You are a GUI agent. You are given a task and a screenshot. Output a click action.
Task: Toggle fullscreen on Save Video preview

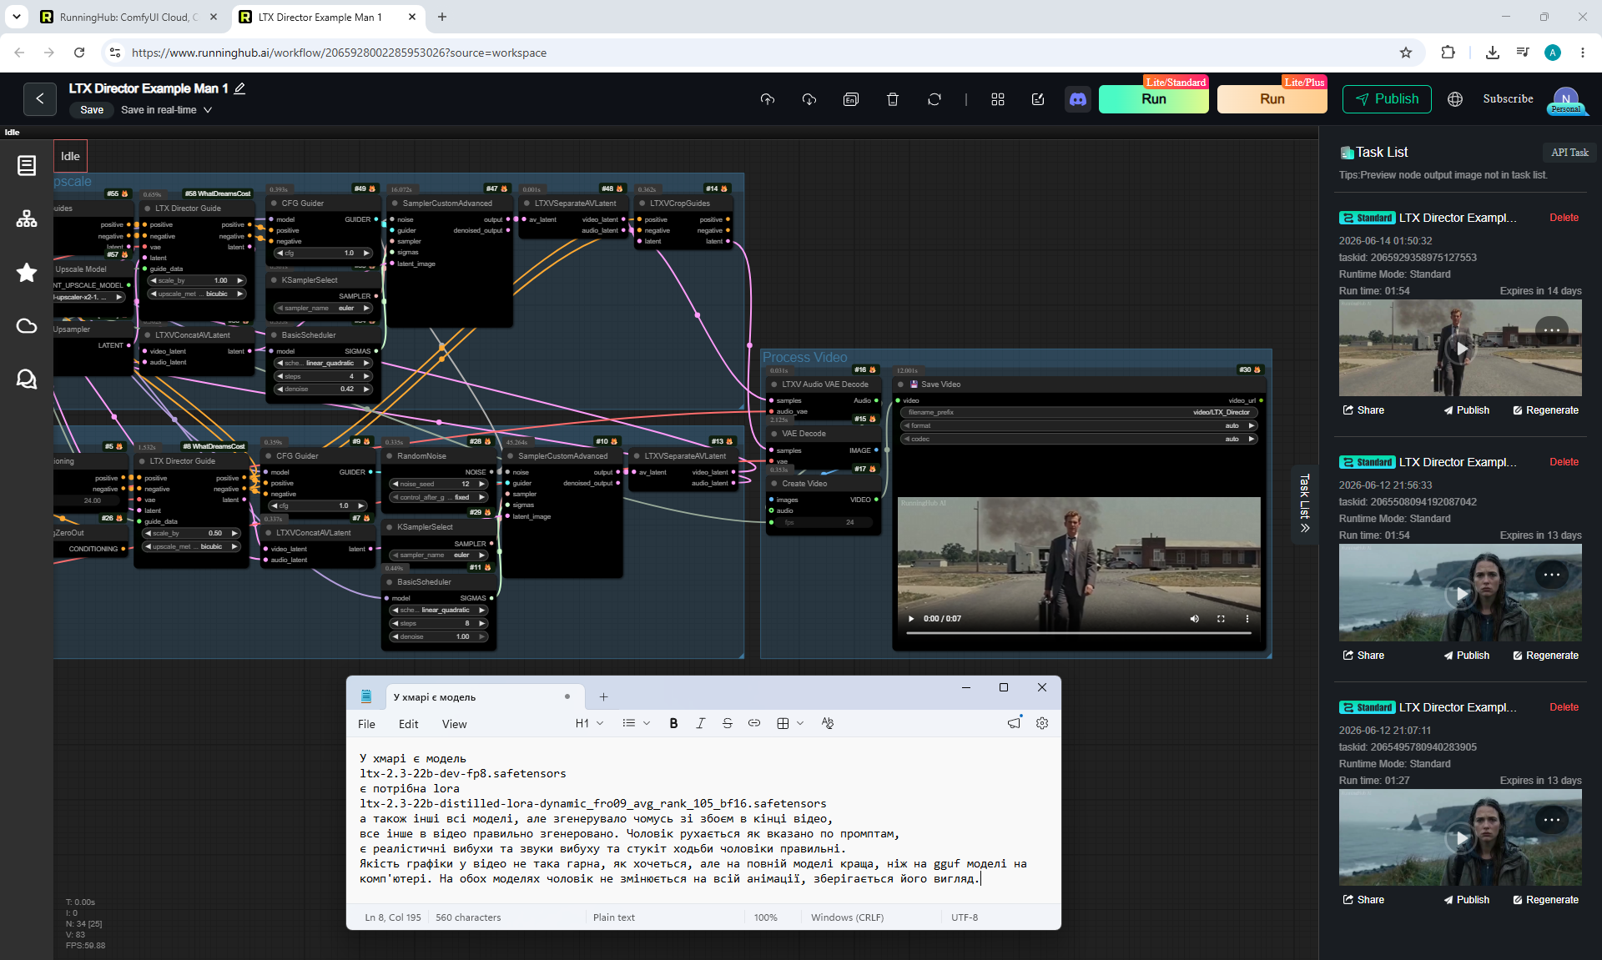1221,619
